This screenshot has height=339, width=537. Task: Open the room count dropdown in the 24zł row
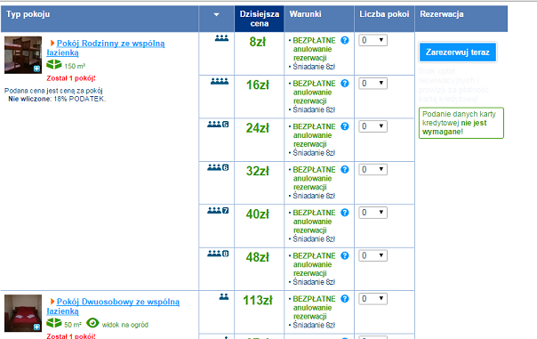(373, 126)
